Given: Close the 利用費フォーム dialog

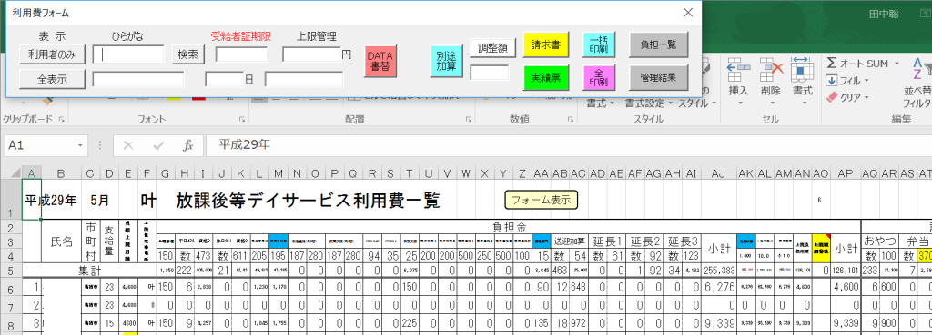Looking at the screenshot, I should click(688, 13).
